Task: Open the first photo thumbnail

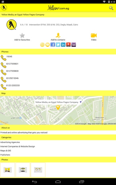Action: click(x=7, y=170)
